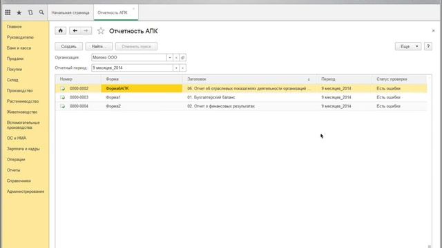Viewport: 442px width, 248px height.
Task: Clear the Организация field
Action: coord(176,57)
